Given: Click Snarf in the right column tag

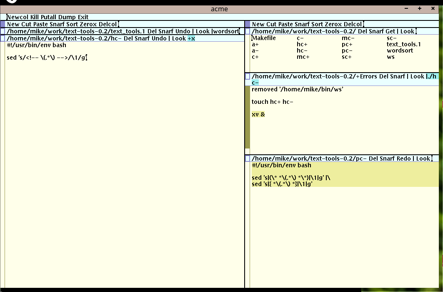Looking at the screenshot, I should 302,24.
